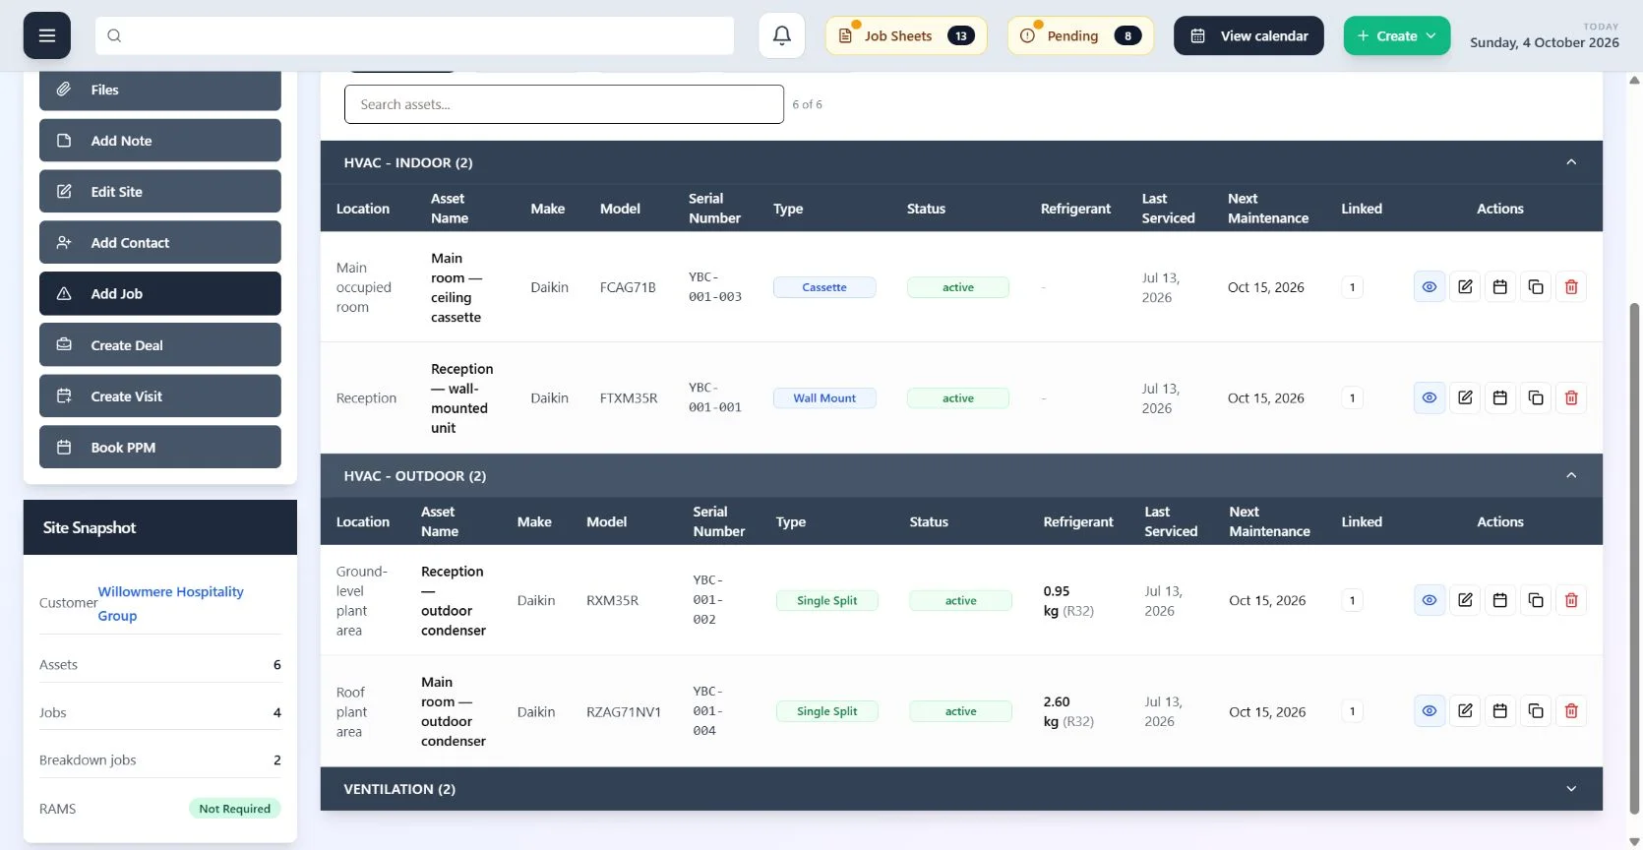Click the Search assets field

[x=564, y=104]
